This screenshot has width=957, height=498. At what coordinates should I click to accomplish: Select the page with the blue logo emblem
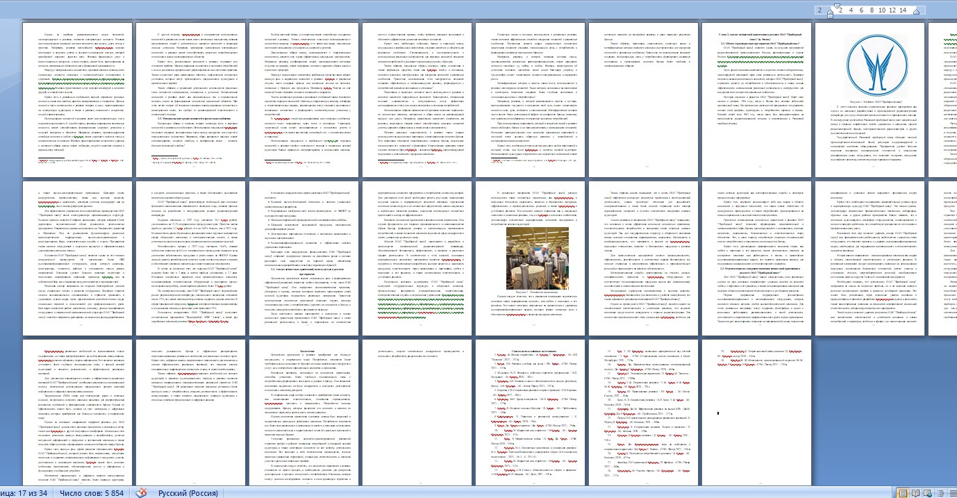click(x=871, y=99)
